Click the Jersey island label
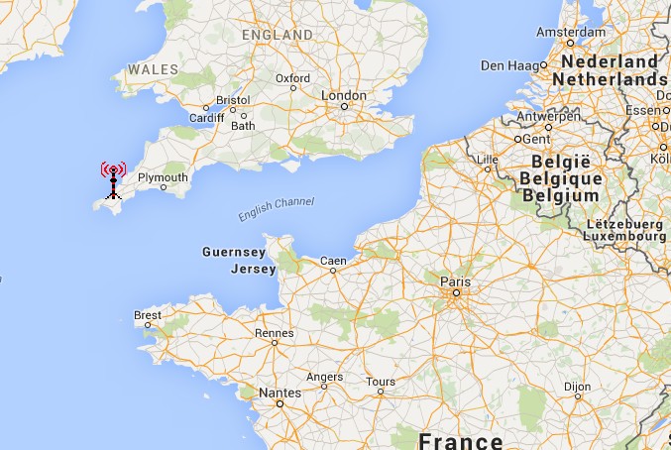The width and height of the screenshot is (671, 450). point(254,270)
